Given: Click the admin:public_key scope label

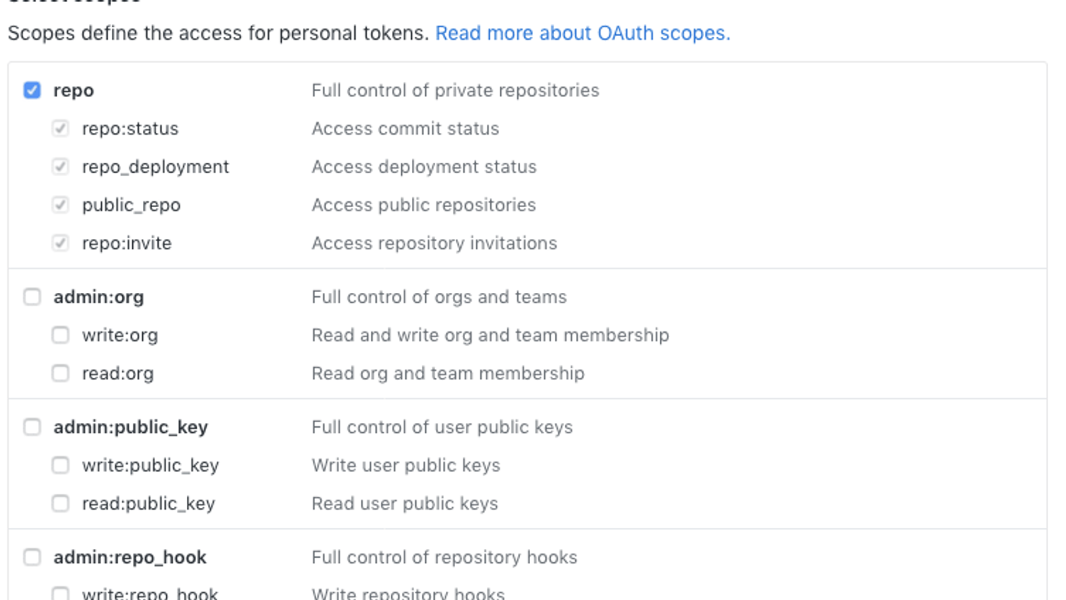Looking at the screenshot, I should [131, 427].
